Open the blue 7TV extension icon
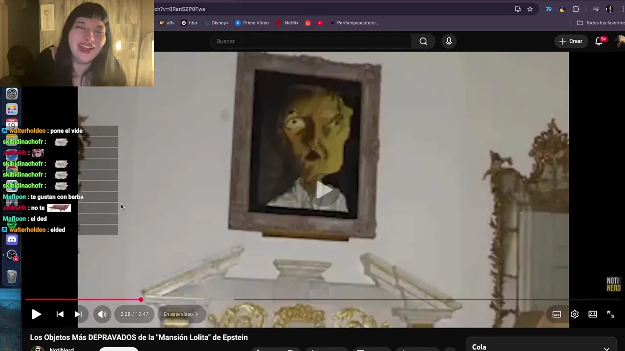The width and height of the screenshot is (625, 351). 548,9
